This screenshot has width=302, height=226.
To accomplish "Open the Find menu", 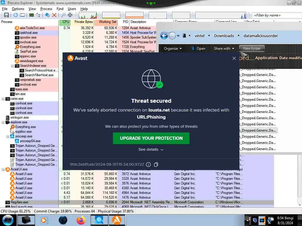I will (x=60, y=9).
